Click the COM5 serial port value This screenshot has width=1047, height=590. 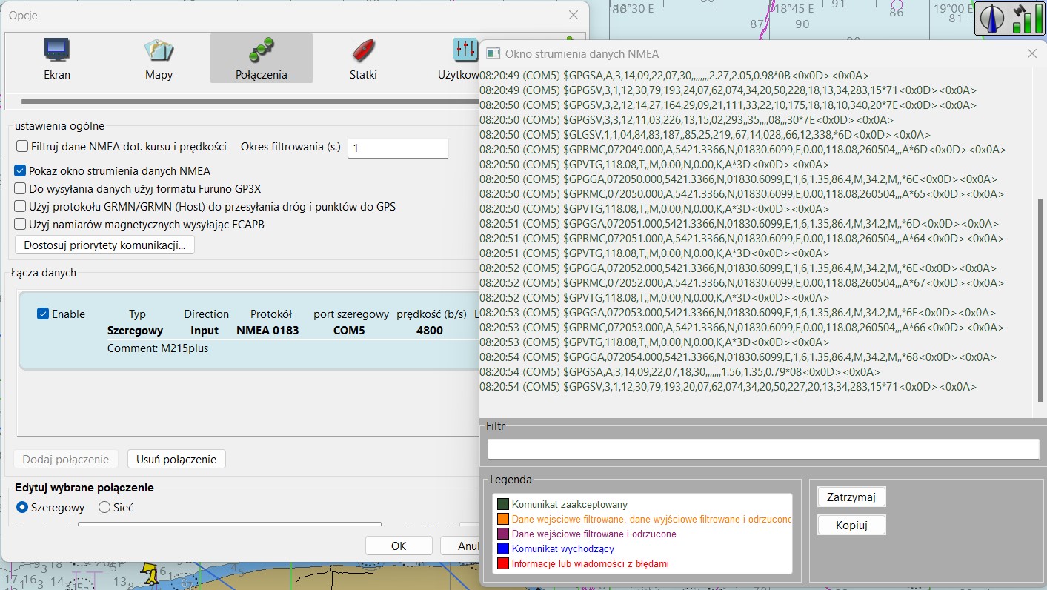[349, 331]
